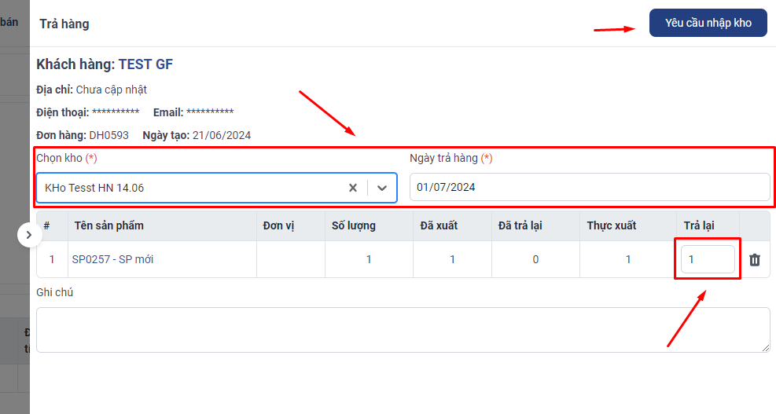Click the Đơn vị column header
The width and height of the screenshot is (776, 414).
pos(278,225)
